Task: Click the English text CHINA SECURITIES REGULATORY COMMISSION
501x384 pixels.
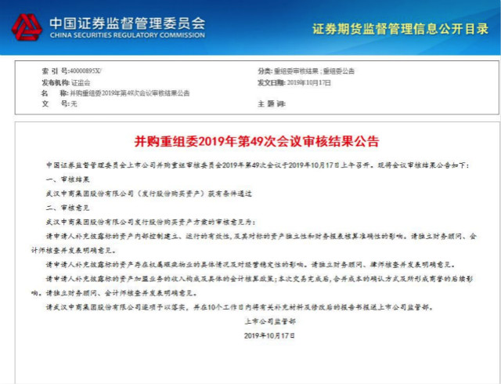Action: (x=127, y=35)
